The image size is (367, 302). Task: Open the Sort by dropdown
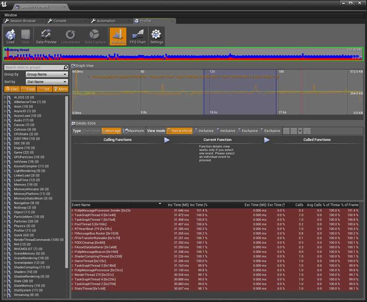[x=47, y=82]
